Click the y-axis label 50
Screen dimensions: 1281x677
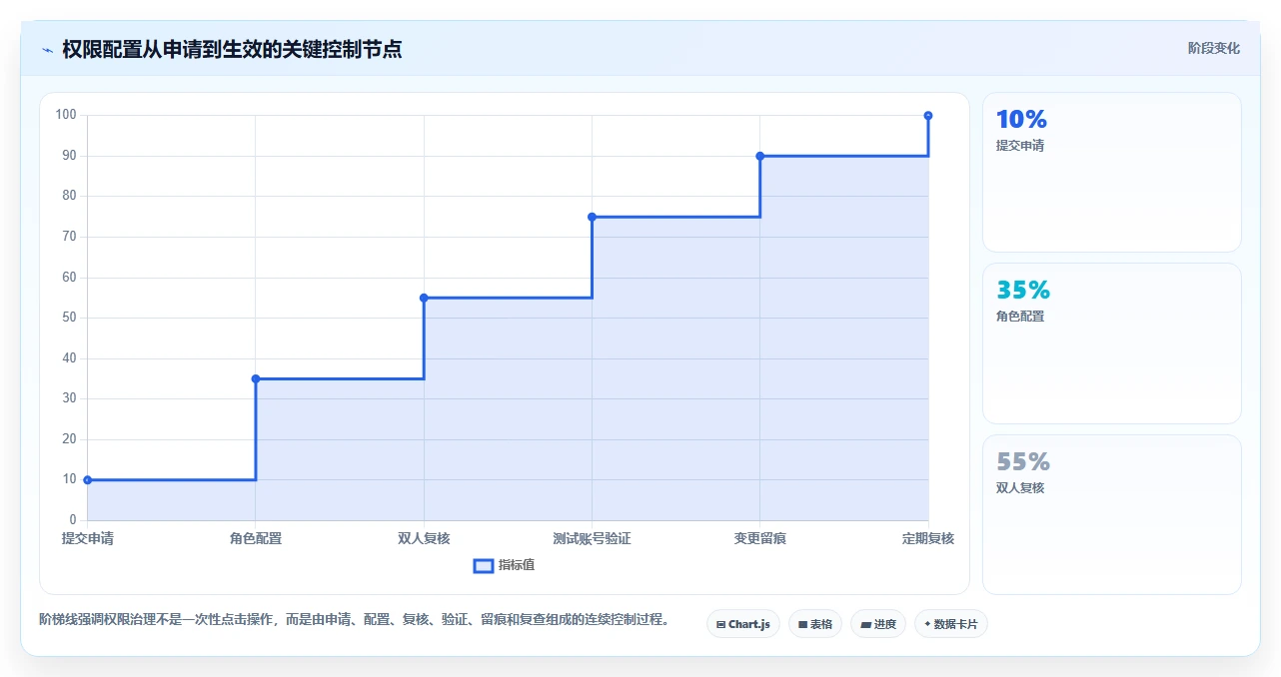pyautogui.click(x=69, y=318)
